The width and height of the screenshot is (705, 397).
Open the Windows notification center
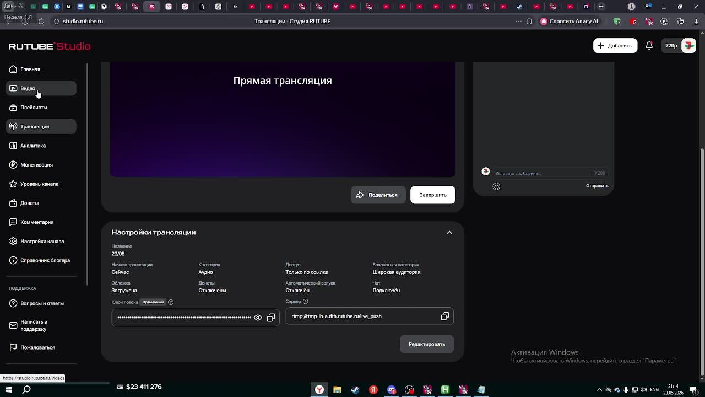click(693, 390)
